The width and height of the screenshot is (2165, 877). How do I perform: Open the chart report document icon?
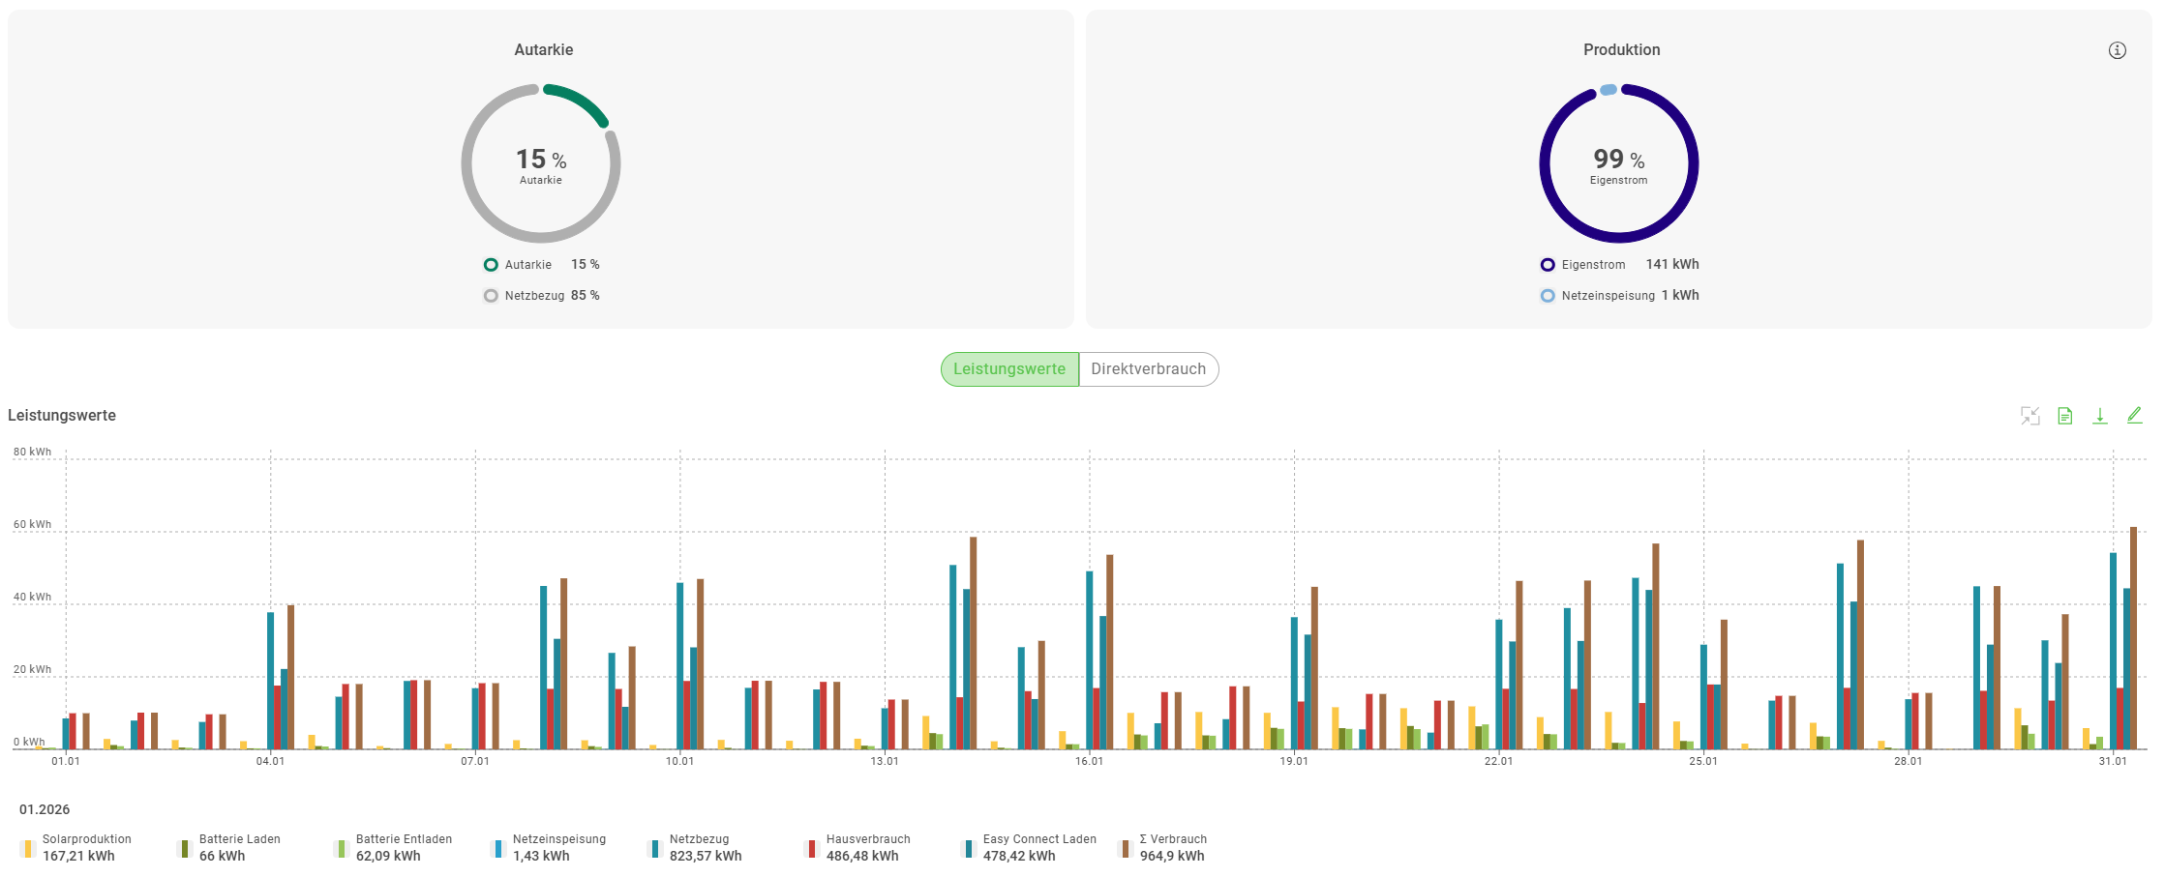(2064, 416)
